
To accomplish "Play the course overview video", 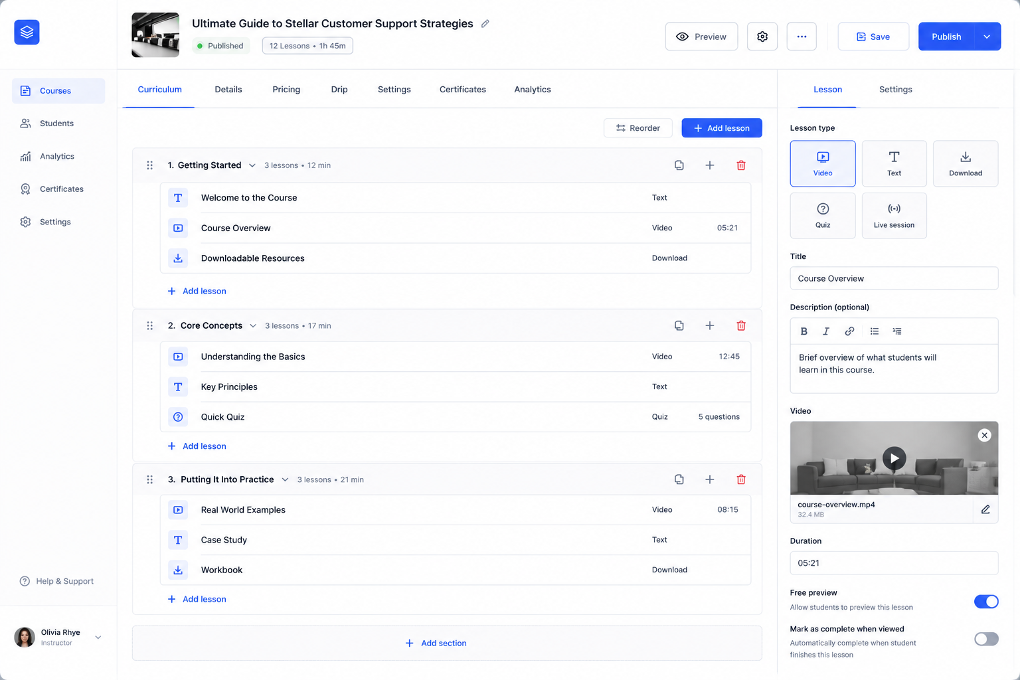I will coord(894,458).
